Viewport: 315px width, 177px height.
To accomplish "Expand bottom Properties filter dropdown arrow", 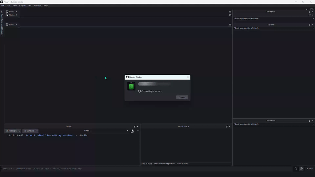I will [x=313, y=124].
